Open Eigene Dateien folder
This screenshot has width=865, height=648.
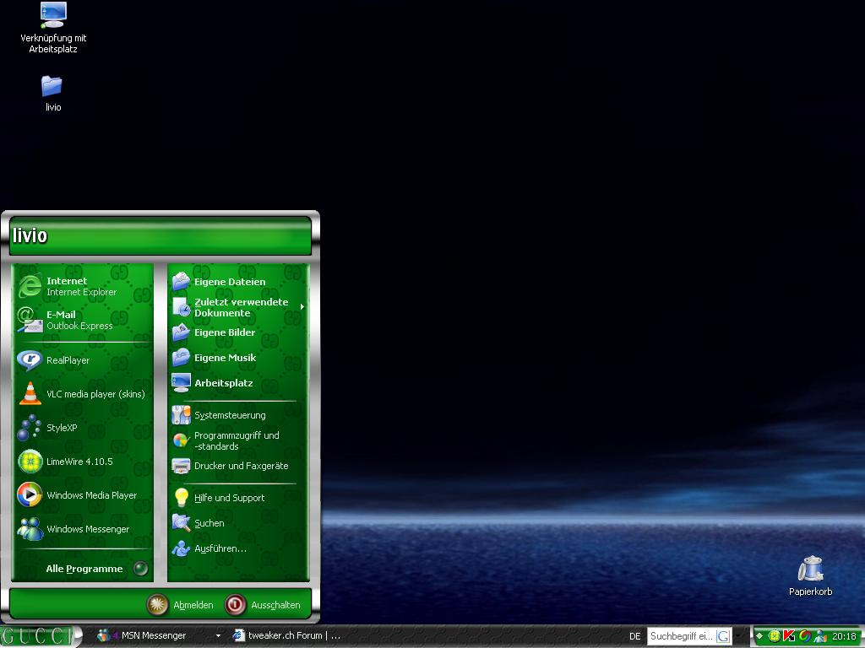click(229, 282)
